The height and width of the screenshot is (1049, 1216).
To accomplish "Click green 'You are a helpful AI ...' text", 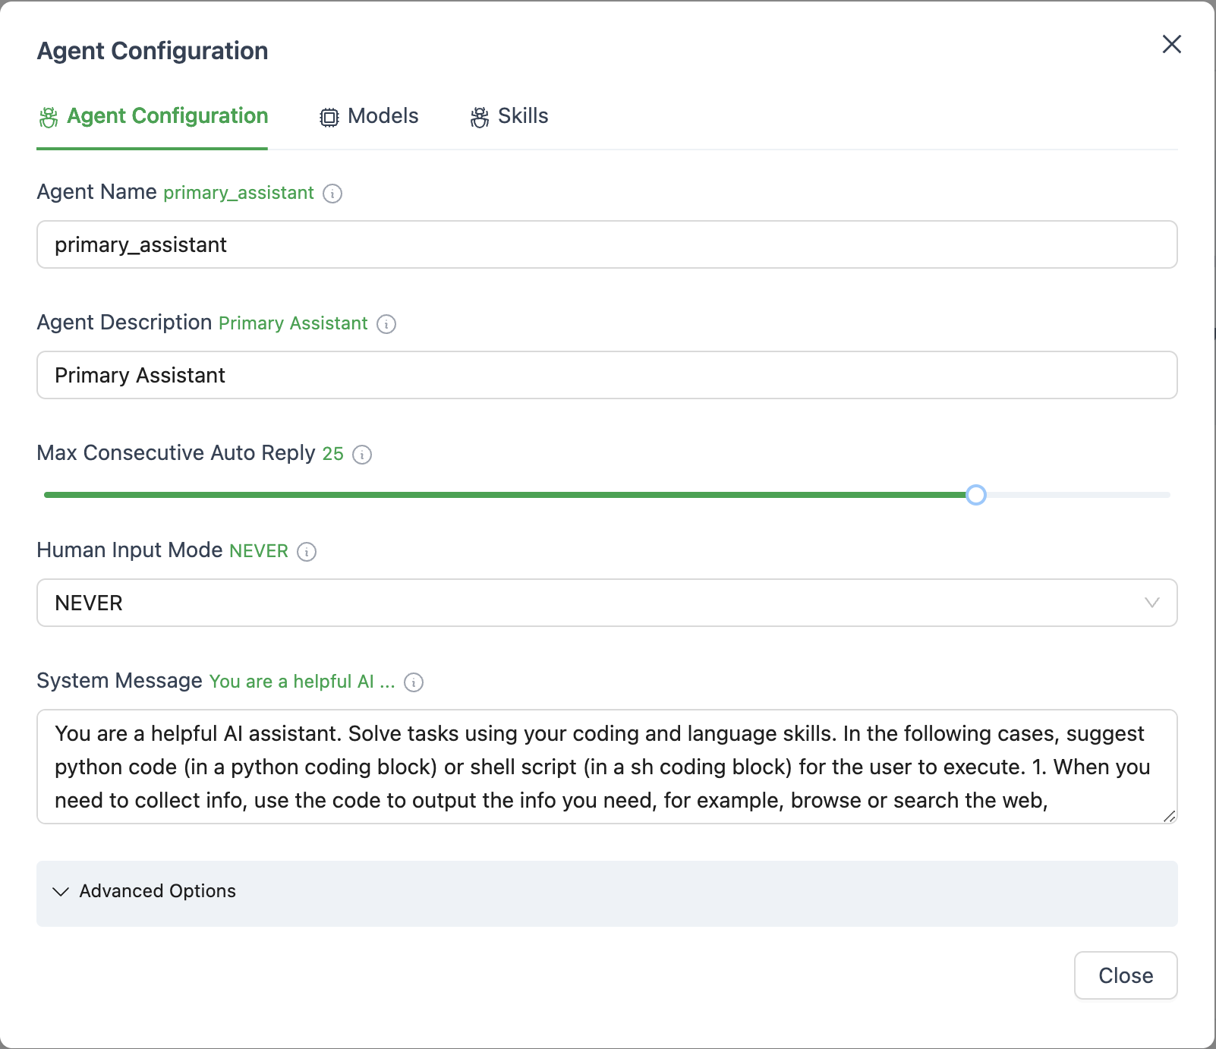I will (x=302, y=682).
